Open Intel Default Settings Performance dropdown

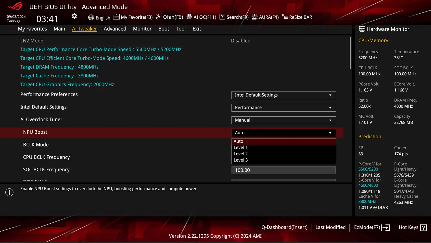click(283, 107)
